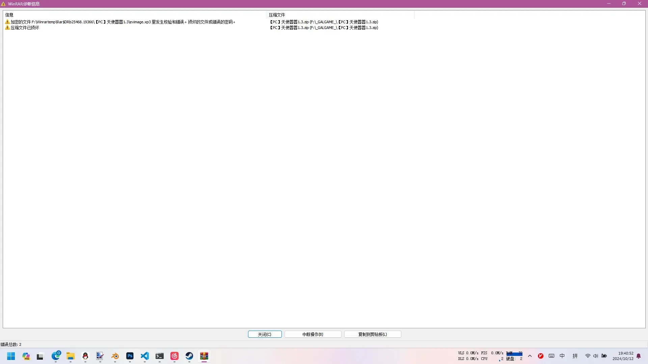Click the 复制到剪贴板(L) button
The image size is (648, 364).
coord(373,334)
